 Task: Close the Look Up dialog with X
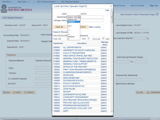[x=111, y=6]
